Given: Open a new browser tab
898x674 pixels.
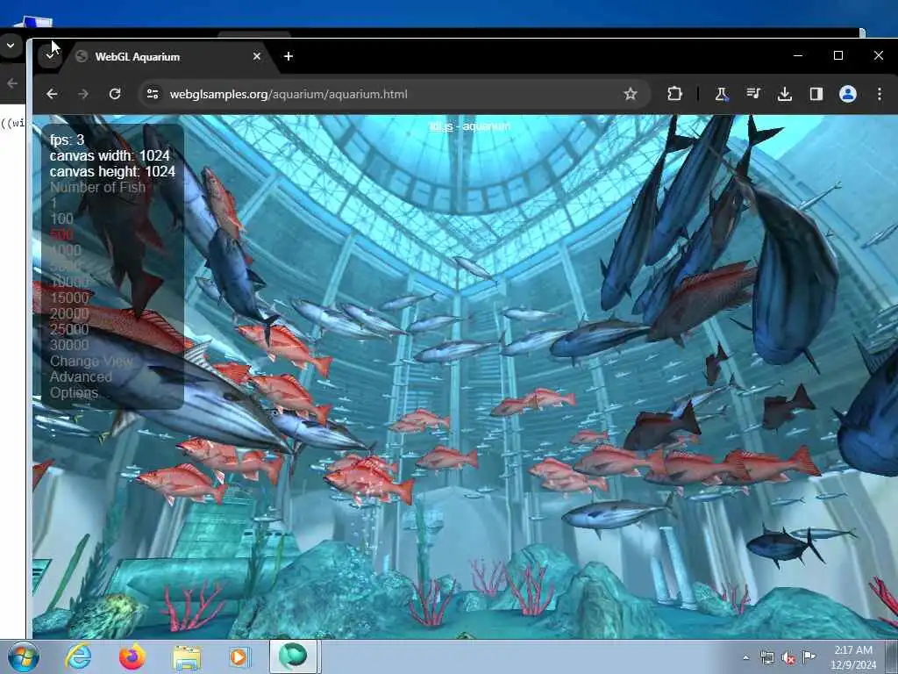Looking at the screenshot, I should tap(289, 56).
